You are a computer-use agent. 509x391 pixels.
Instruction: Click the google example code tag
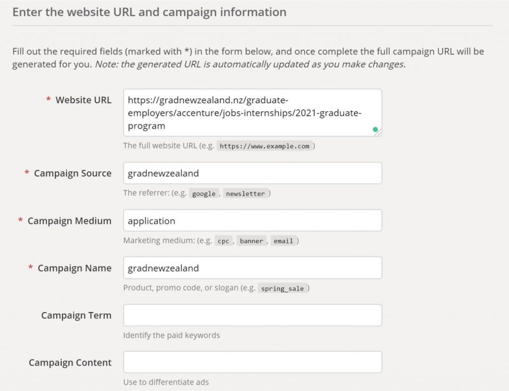[x=204, y=194]
